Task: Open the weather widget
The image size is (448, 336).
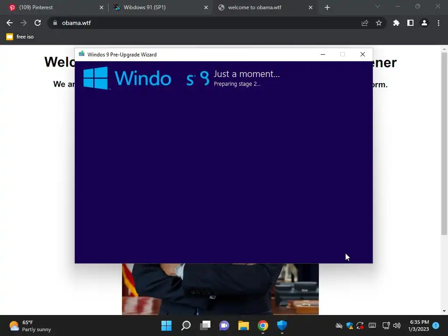Action: click(30, 325)
